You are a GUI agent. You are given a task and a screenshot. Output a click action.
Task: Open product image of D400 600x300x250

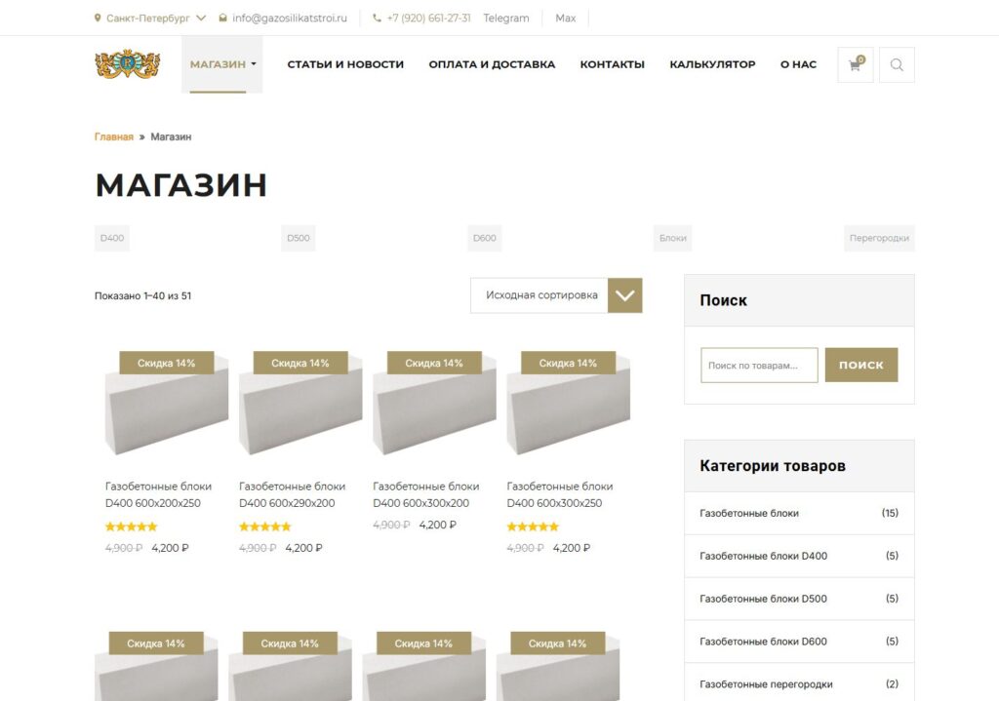568,403
